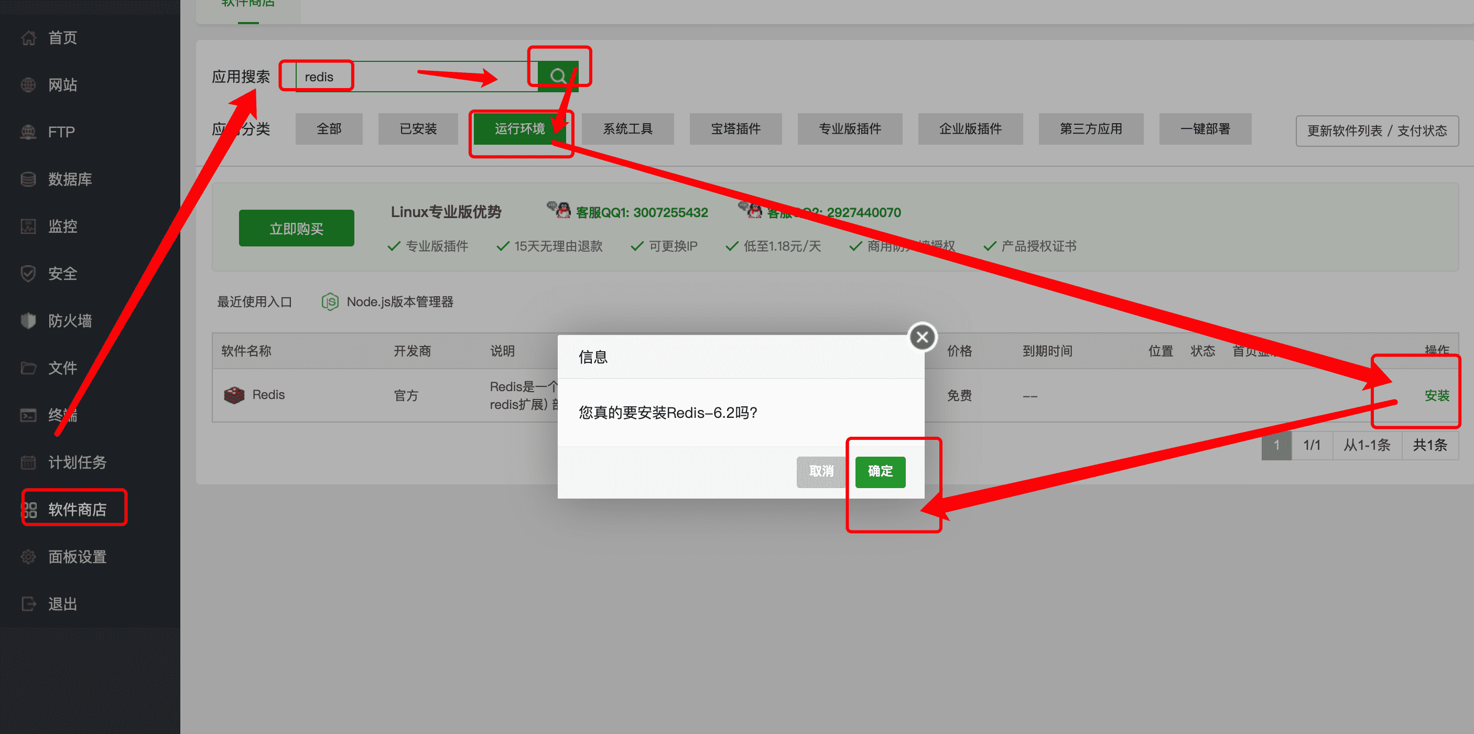
Task: Click the Redis logo icon in the table
Action: pyautogui.click(x=234, y=395)
